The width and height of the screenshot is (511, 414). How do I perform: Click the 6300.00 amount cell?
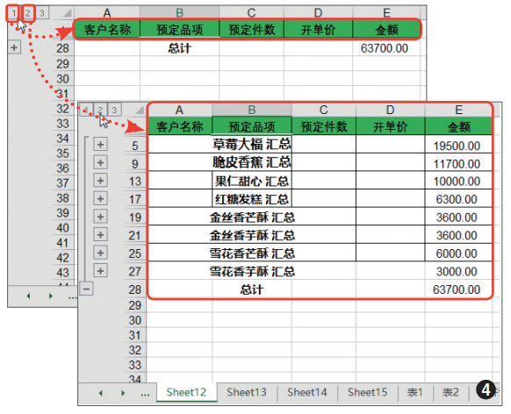458,199
